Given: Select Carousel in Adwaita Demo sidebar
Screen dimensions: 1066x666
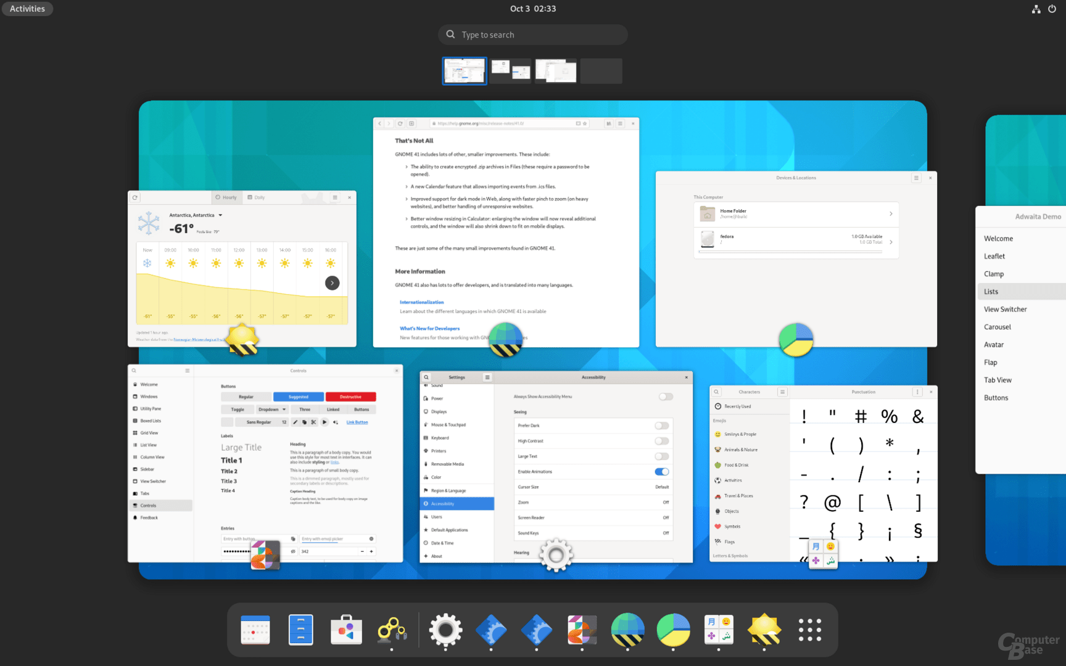Looking at the screenshot, I should pyautogui.click(x=997, y=327).
